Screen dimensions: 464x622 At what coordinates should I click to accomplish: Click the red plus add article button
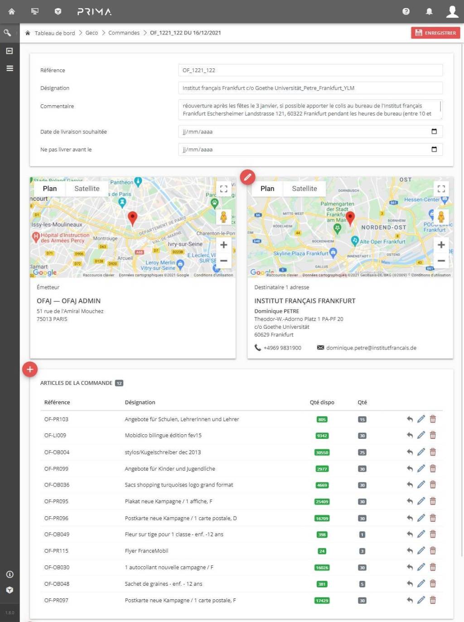click(30, 369)
